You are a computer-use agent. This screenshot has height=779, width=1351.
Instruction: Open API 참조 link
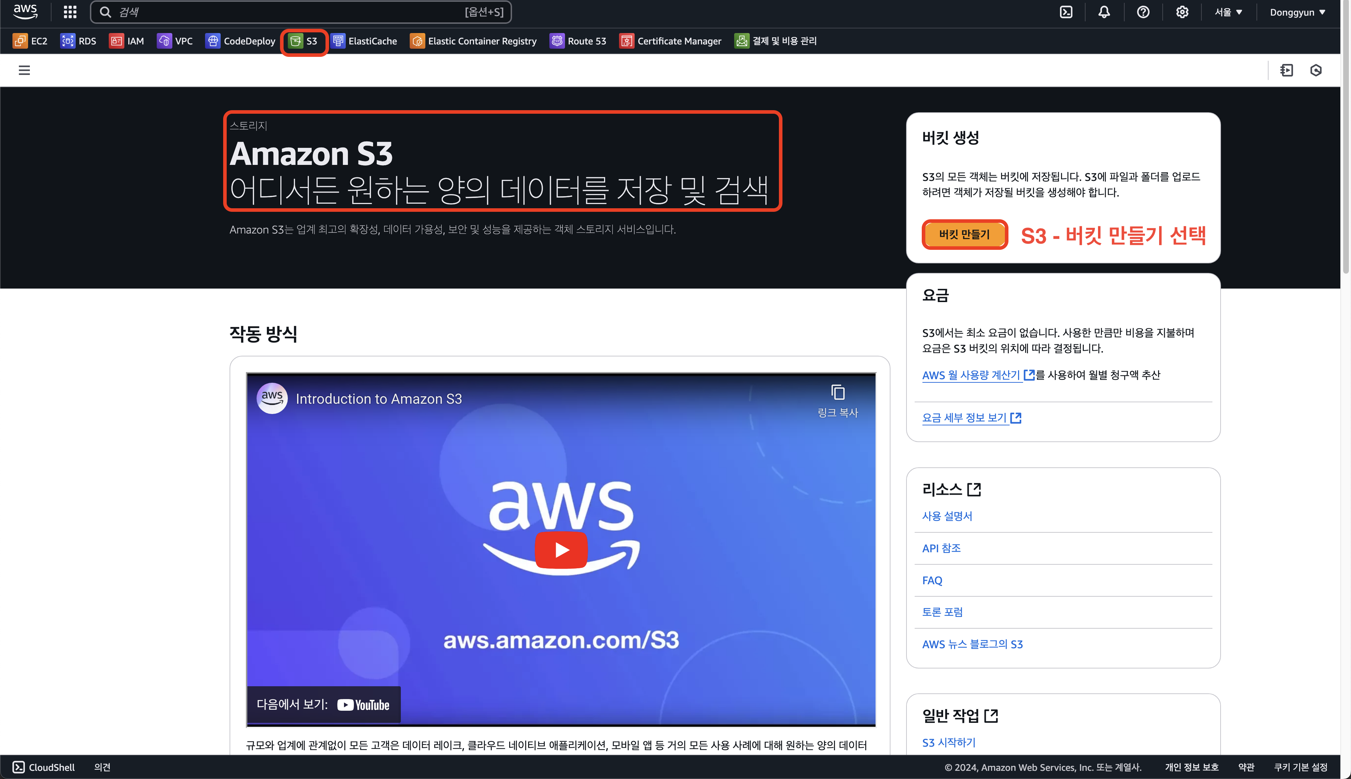click(x=941, y=548)
